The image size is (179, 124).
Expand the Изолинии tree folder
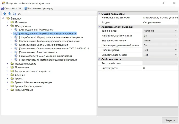pos(8,22)
